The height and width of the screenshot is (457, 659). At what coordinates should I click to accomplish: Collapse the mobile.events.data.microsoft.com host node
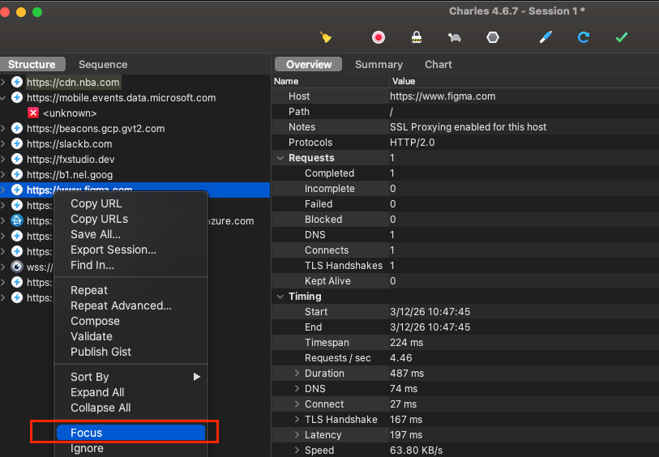pyautogui.click(x=4, y=98)
